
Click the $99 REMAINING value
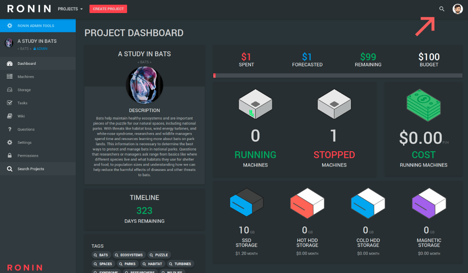pos(368,57)
